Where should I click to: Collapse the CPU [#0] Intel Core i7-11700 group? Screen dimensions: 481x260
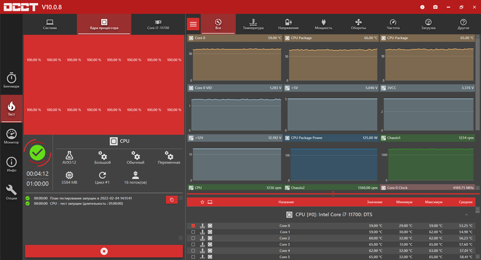coord(466,215)
